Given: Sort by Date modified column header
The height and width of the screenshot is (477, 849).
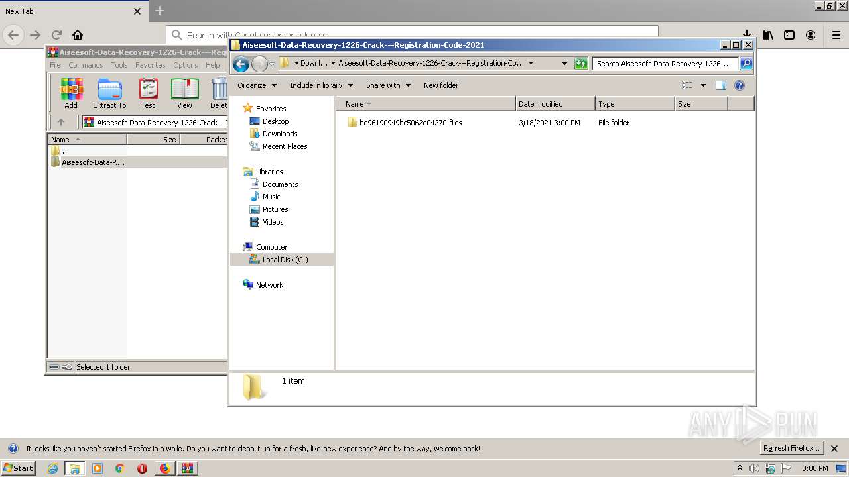Looking at the screenshot, I should pyautogui.click(x=555, y=104).
